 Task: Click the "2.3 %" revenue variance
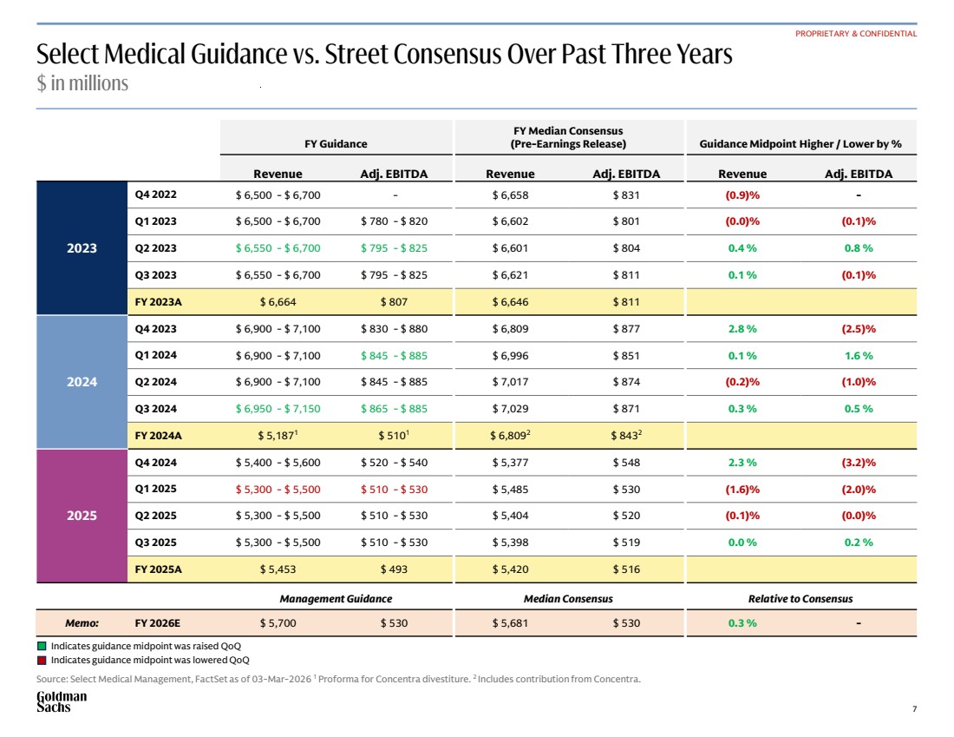pos(742,463)
